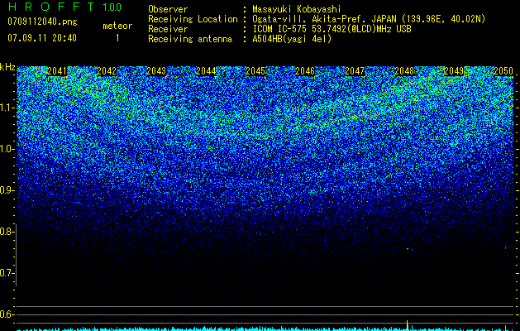This screenshot has height=331, width=520.
Task: Click the 1.0 frequency axis label
Action: [7, 149]
